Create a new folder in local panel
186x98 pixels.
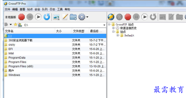click(73, 17)
